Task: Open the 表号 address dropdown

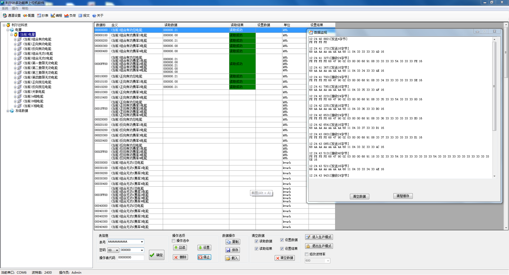Action: point(142,242)
